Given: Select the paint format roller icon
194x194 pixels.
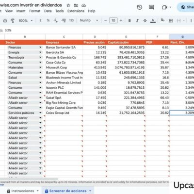Looking at the screenshot, I should [13, 21].
